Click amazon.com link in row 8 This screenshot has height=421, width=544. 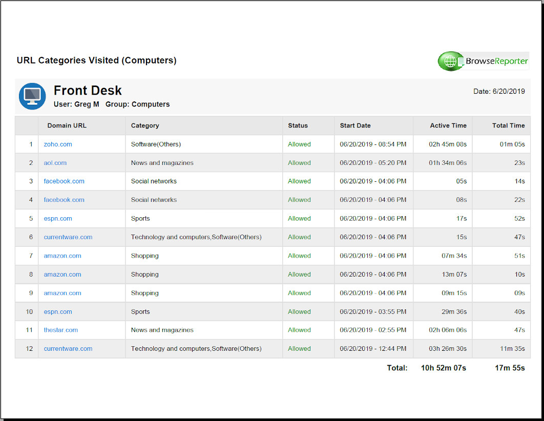point(62,275)
